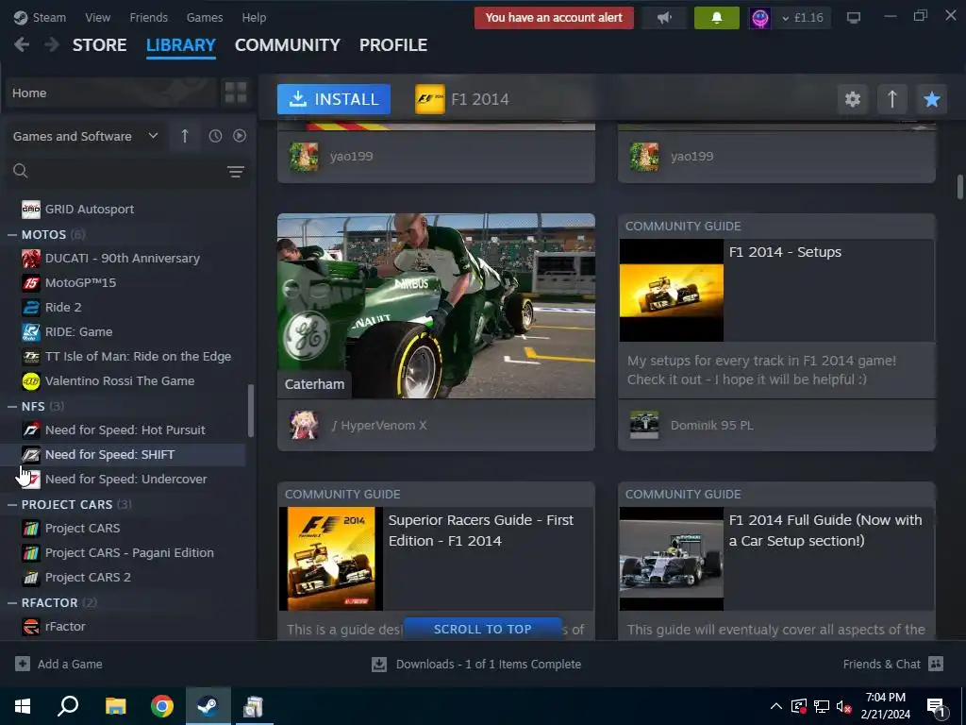
Task: Open Windows search in taskbar
Action: tap(68, 706)
